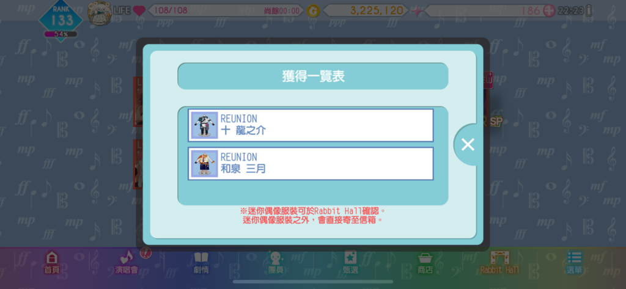The height and width of the screenshot is (289, 626).
Task: Close the 獲得一覽表 popup with X
Action: click(468, 144)
